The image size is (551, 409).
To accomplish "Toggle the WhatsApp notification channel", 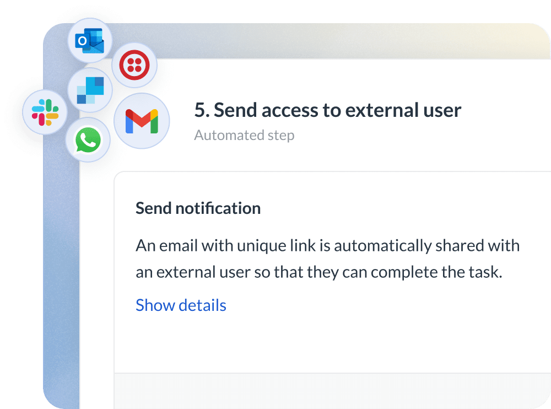I will (89, 140).
